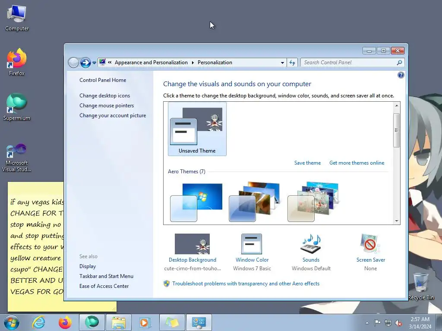Open Taskbar and Start Menu link
The width and height of the screenshot is (442, 331).
[x=106, y=276]
